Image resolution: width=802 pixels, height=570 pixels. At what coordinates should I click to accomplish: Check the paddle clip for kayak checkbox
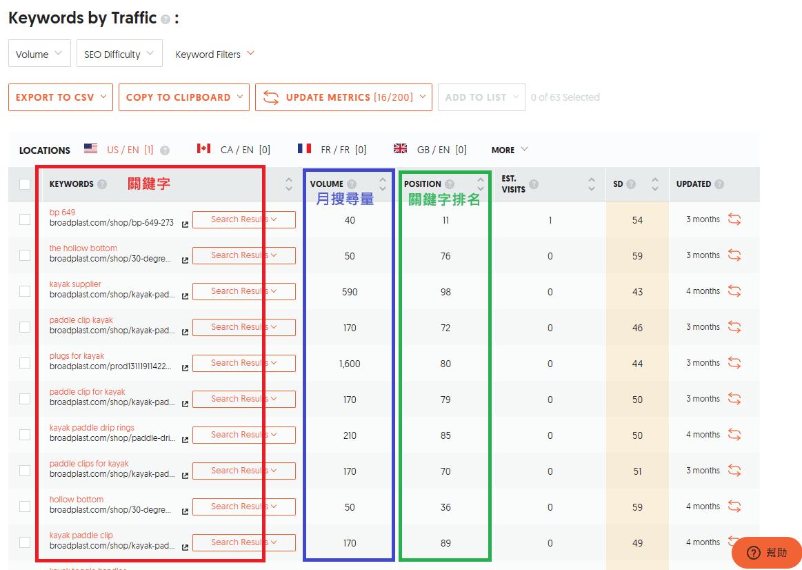coord(25,399)
